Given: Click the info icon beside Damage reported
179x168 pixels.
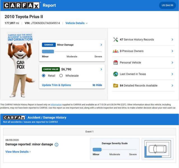Looking at the screenshot, I should coord(56,144).
